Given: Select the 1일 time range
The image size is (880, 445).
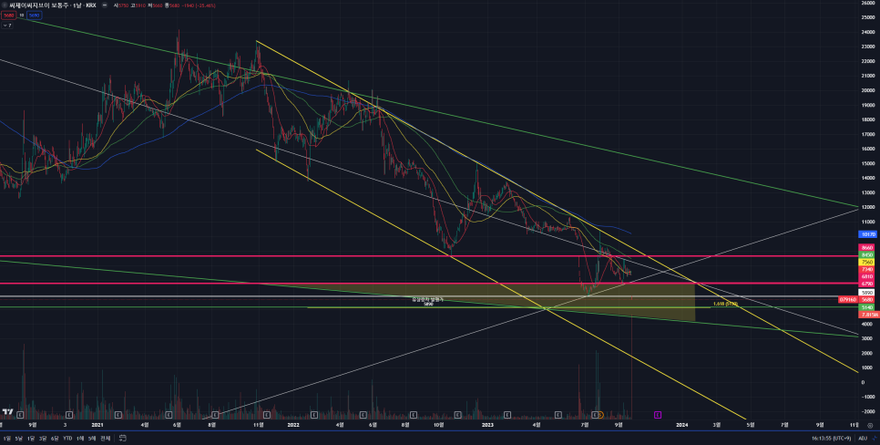Looking at the screenshot, I should click(6, 439).
